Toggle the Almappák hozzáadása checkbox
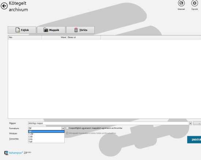 point(67,133)
